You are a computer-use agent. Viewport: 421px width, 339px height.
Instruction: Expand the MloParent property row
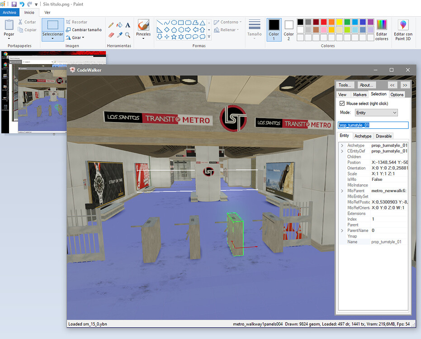tap(342, 191)
